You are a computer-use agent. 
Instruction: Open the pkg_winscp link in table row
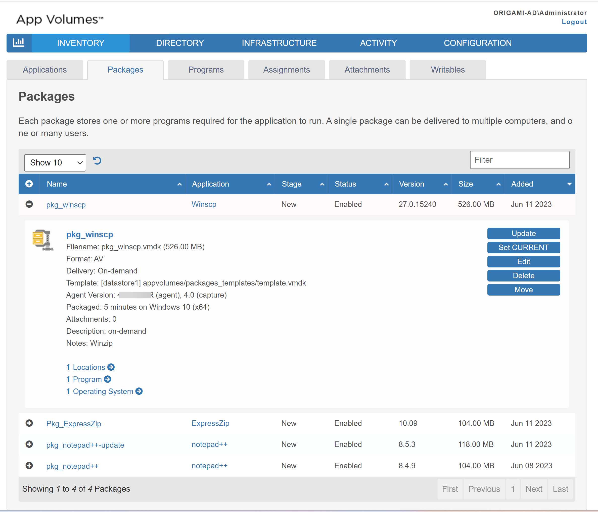66,205
